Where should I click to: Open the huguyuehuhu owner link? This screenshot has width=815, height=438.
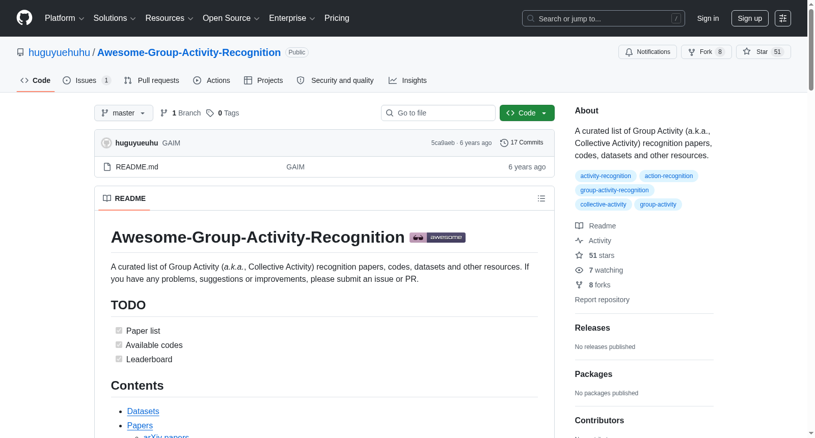(59, 52)
